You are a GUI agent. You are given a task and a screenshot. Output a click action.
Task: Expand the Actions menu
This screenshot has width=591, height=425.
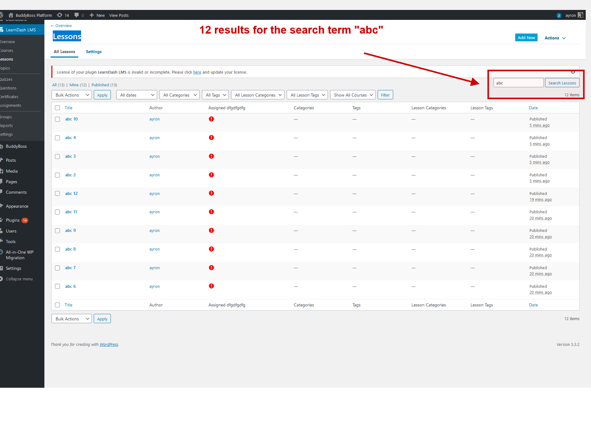[555, 38]
